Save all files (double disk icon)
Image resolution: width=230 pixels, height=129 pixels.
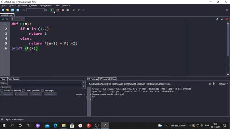click(18, 10)
